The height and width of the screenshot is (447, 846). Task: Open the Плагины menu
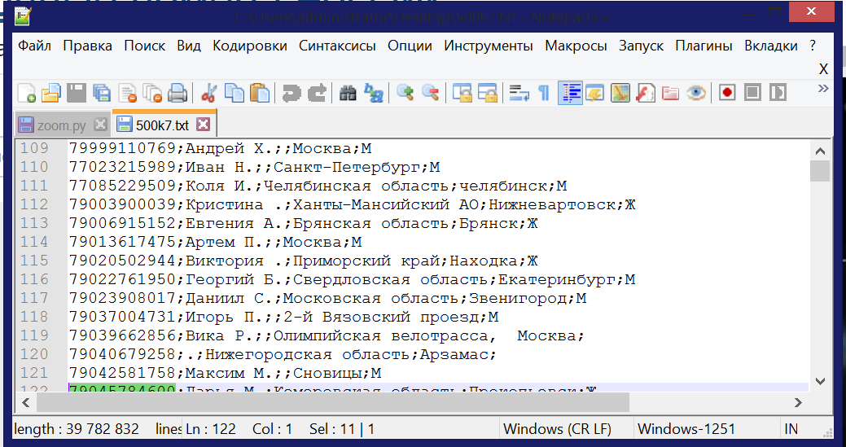pos(704,46)
